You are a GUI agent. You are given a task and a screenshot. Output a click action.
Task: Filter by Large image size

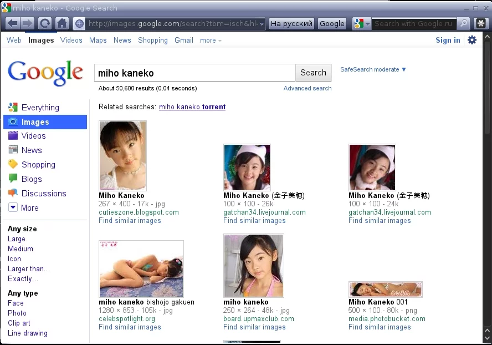tap(16, 239)
